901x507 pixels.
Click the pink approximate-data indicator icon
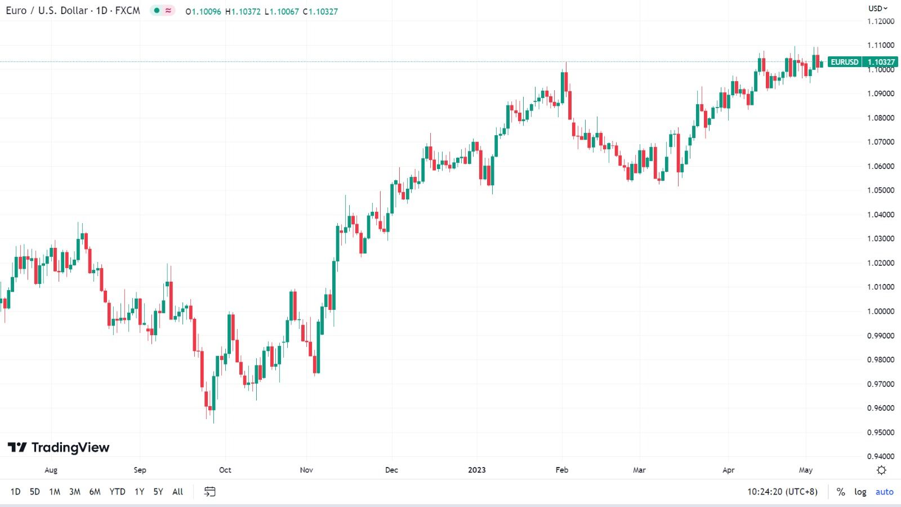[x=168, y=11]
